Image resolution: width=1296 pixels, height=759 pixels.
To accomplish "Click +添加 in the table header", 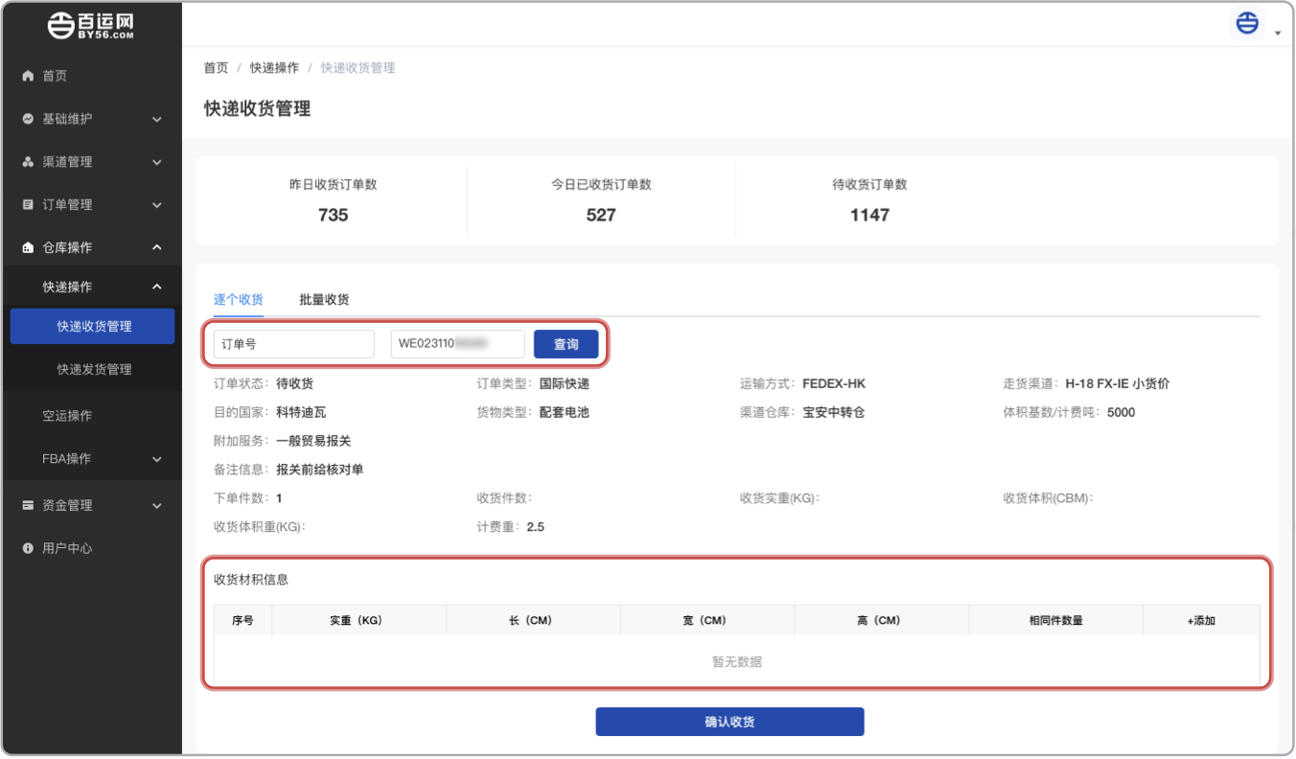I will (x=1201, y=621).
